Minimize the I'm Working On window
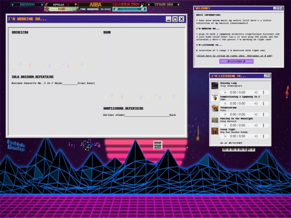Viewport: 291px width, 218px height. 169,19
